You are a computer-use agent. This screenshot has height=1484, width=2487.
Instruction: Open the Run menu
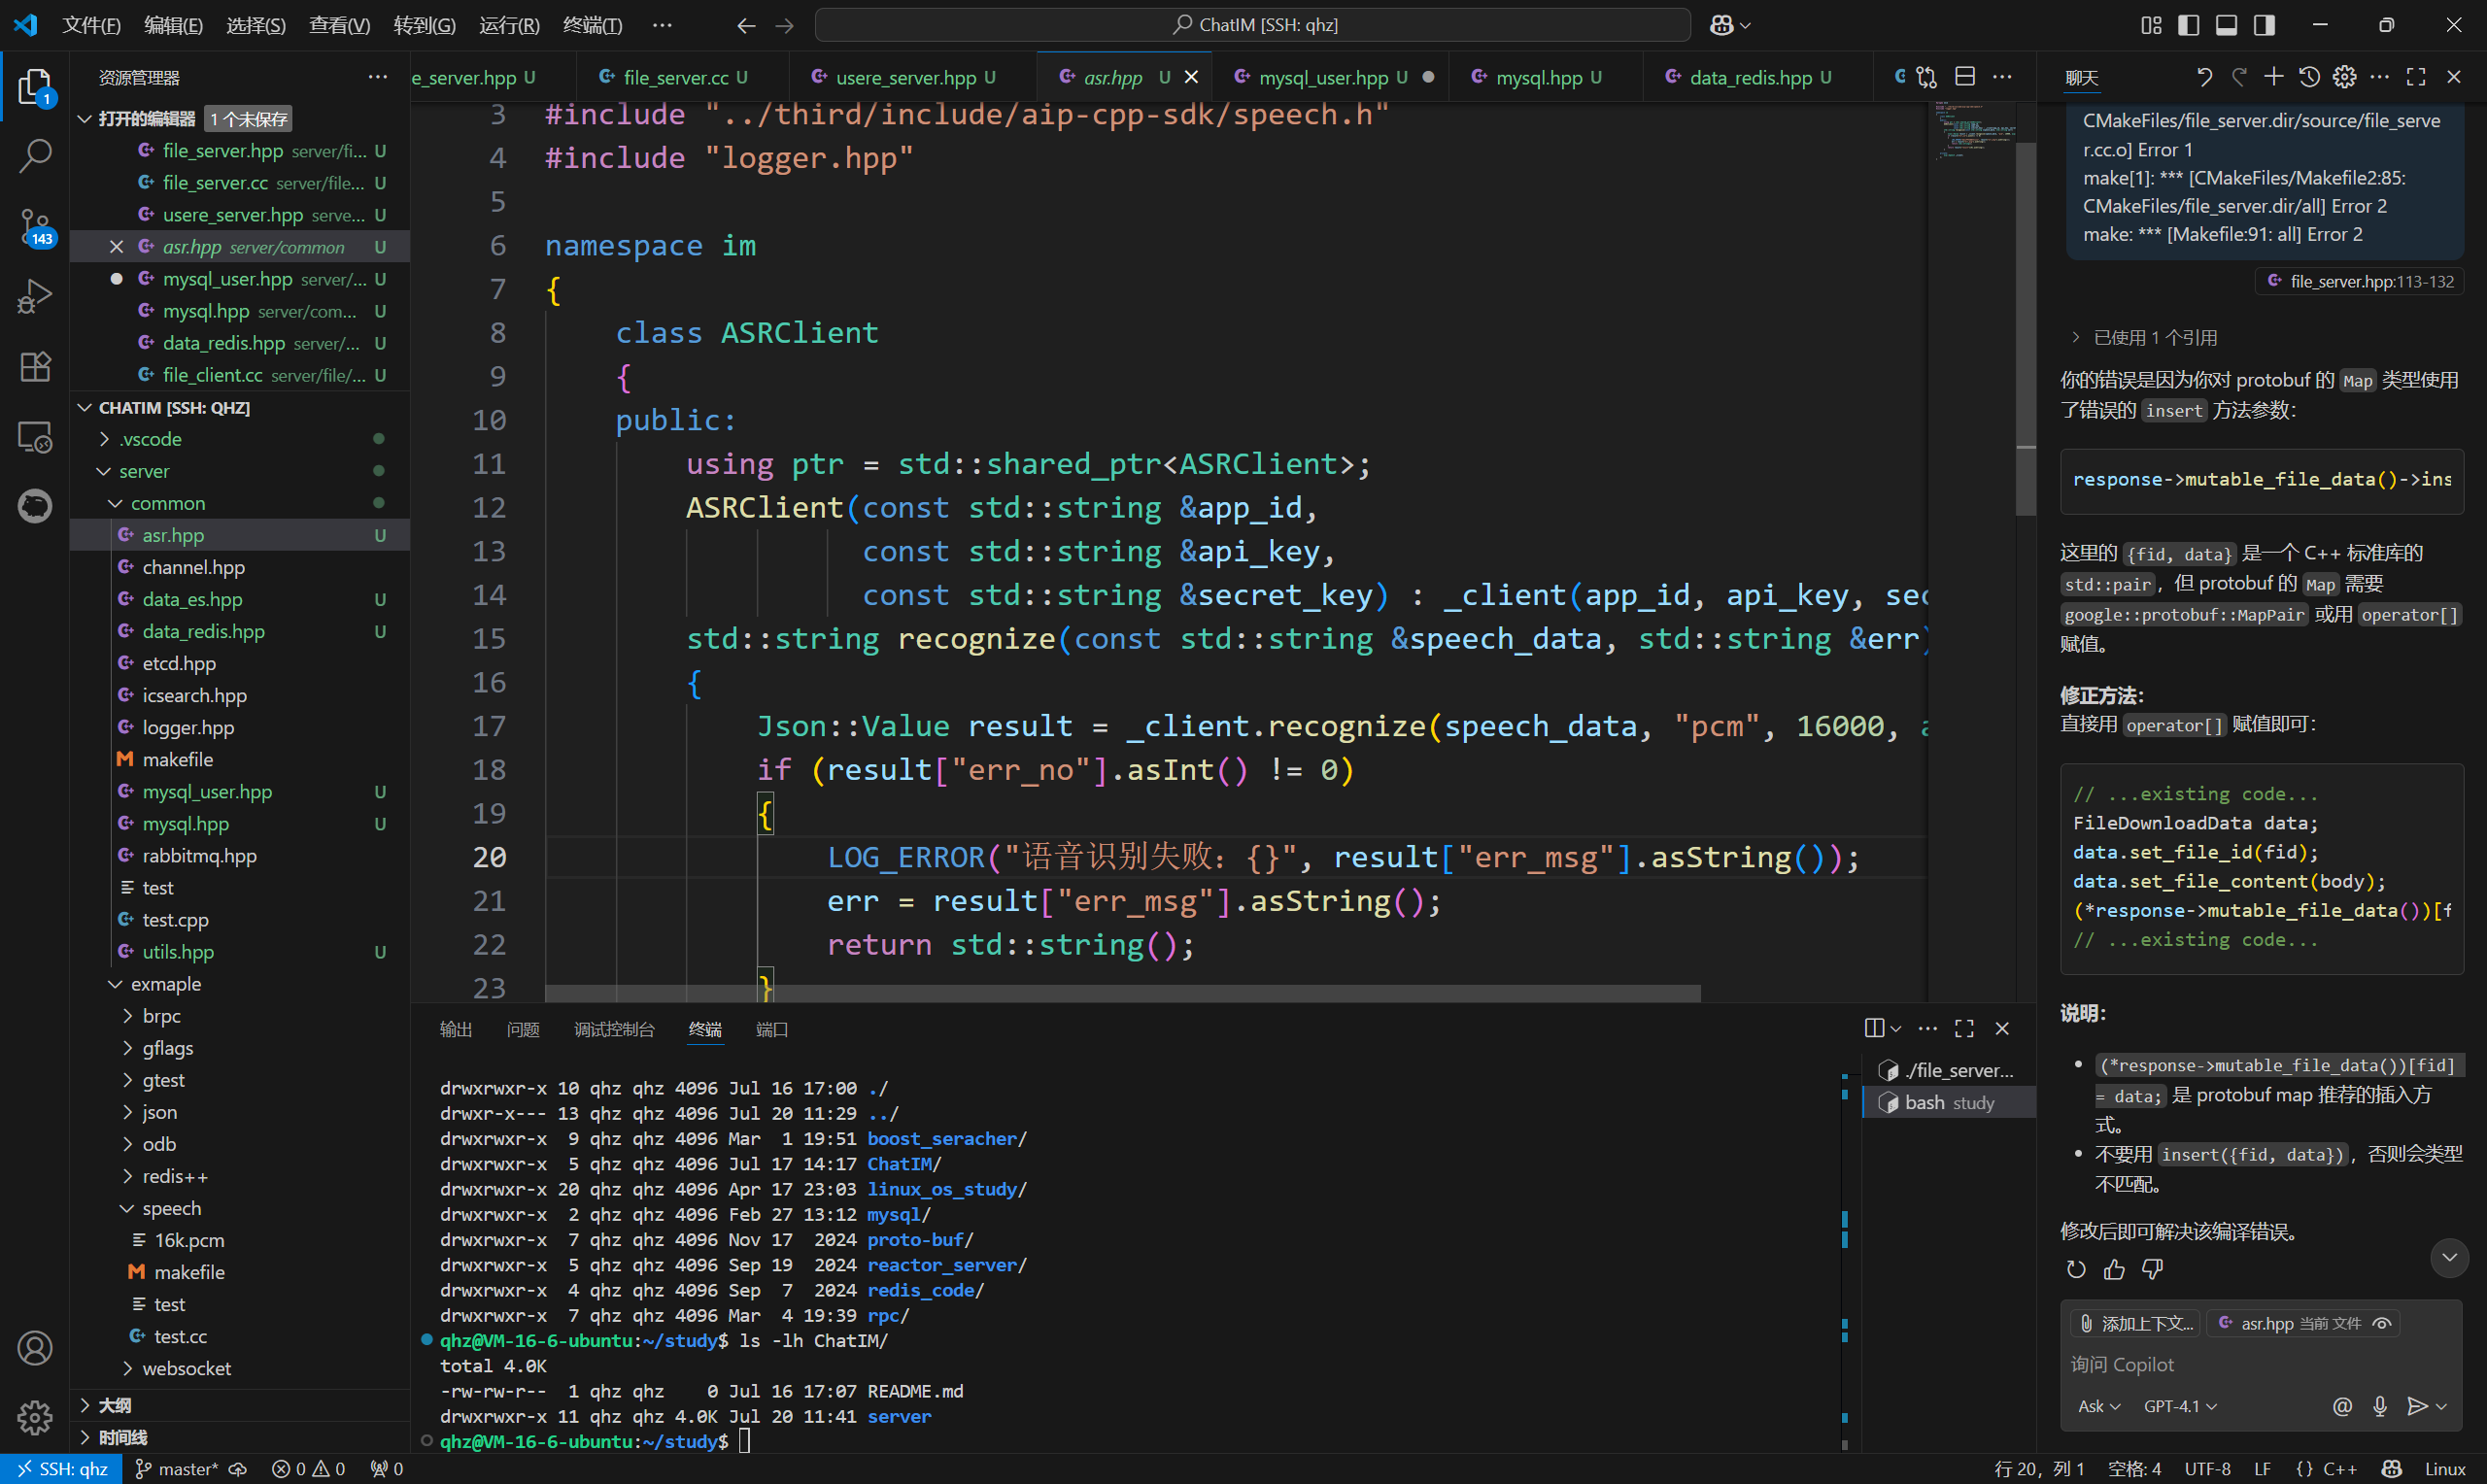(509, 25)
